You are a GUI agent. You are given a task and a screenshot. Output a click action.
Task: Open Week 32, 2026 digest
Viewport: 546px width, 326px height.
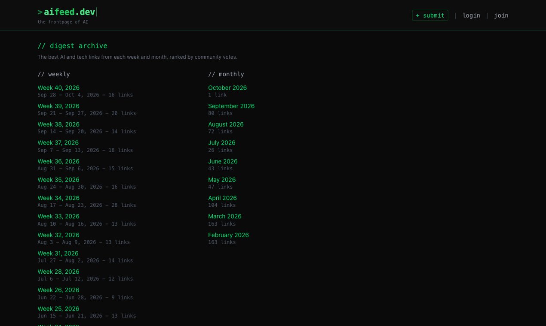tap(58, 235)
